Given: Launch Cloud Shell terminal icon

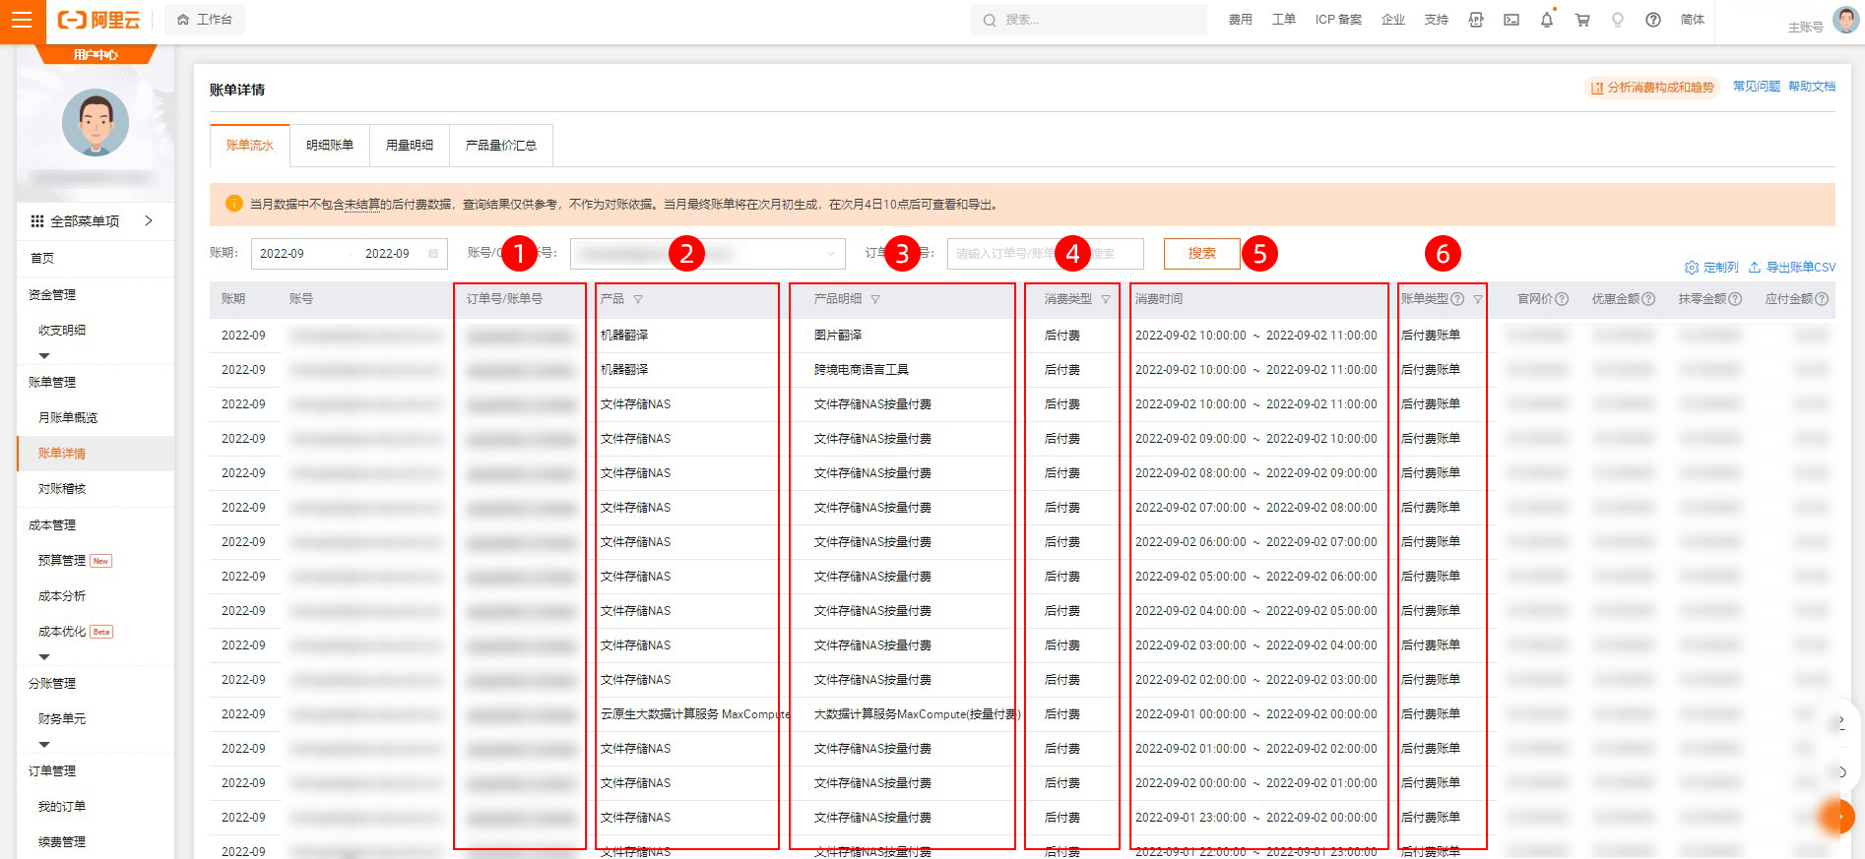Looking at the screenshot, I should [1511, 20].
